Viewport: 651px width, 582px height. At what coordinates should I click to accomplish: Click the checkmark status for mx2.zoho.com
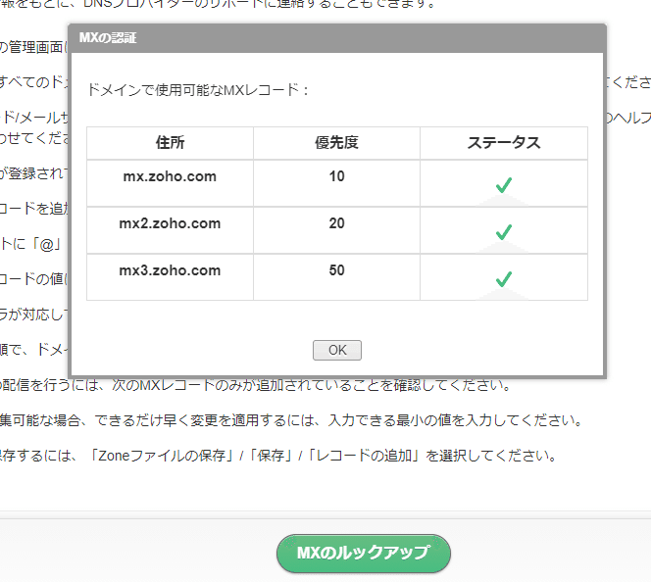(x=504, y=232)
